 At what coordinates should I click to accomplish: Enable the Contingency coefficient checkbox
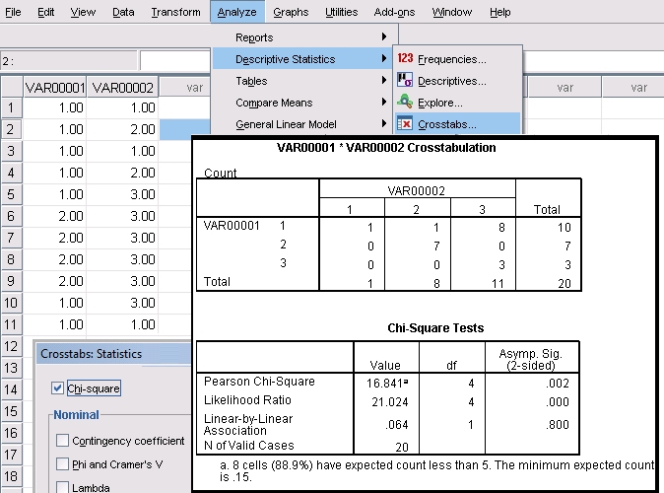pyautogui.click(x=63, y=440)
